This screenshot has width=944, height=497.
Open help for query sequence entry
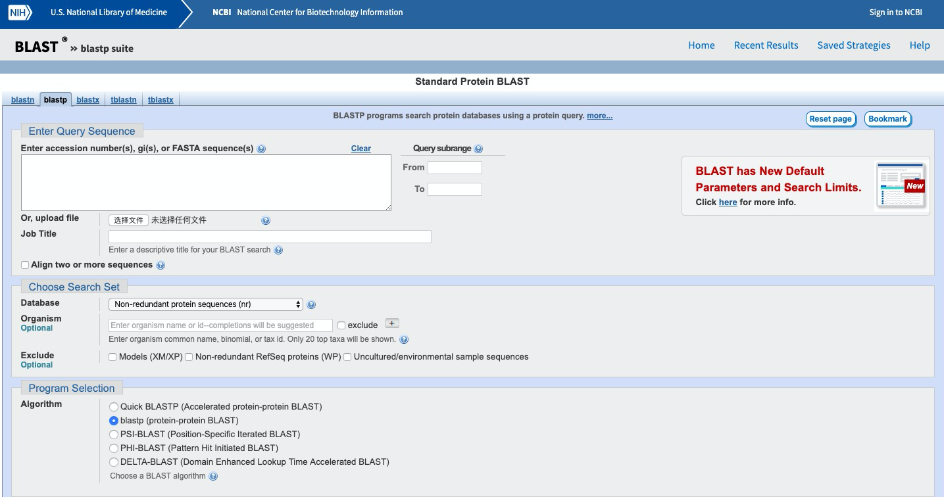pos(261,149)
